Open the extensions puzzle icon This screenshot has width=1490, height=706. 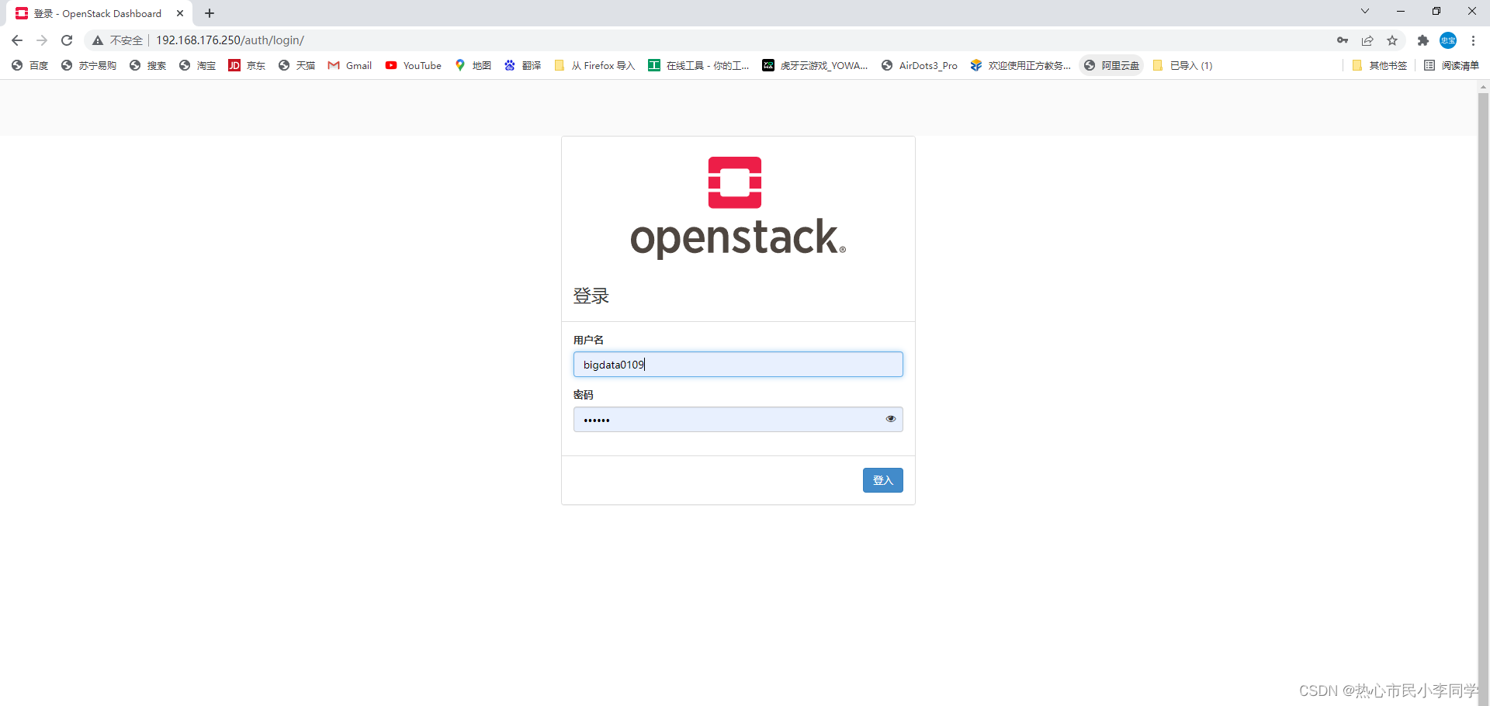pyautogui.click(x=1422, y=40)
